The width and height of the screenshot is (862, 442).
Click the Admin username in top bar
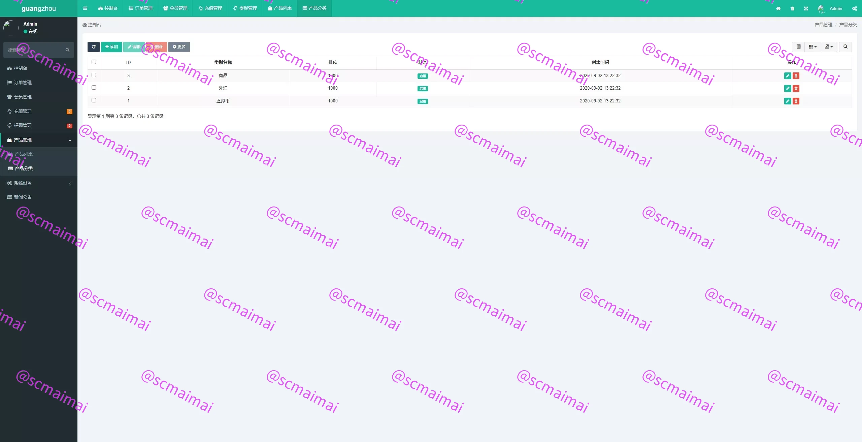tap(836, 8)
